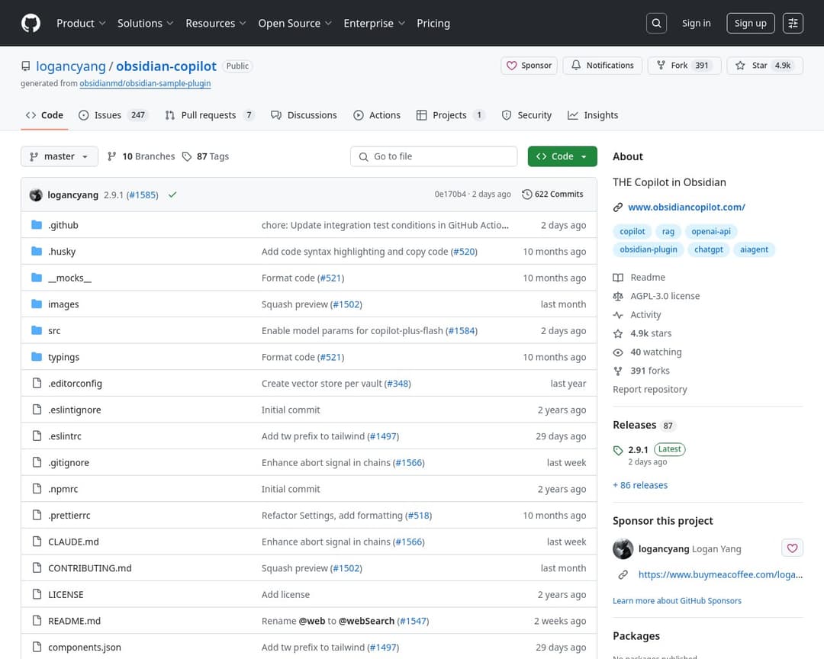Image resolution: width=824 pixels, height=659 pixels.
Task: Open the README.md file
Action: click(74, 621)
